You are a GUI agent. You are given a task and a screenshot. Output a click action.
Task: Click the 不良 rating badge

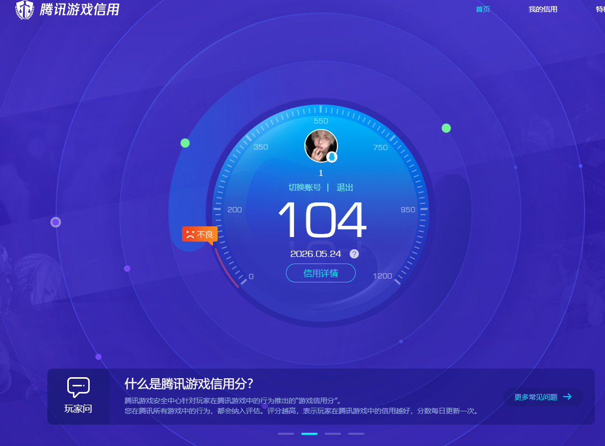[200, 234]
